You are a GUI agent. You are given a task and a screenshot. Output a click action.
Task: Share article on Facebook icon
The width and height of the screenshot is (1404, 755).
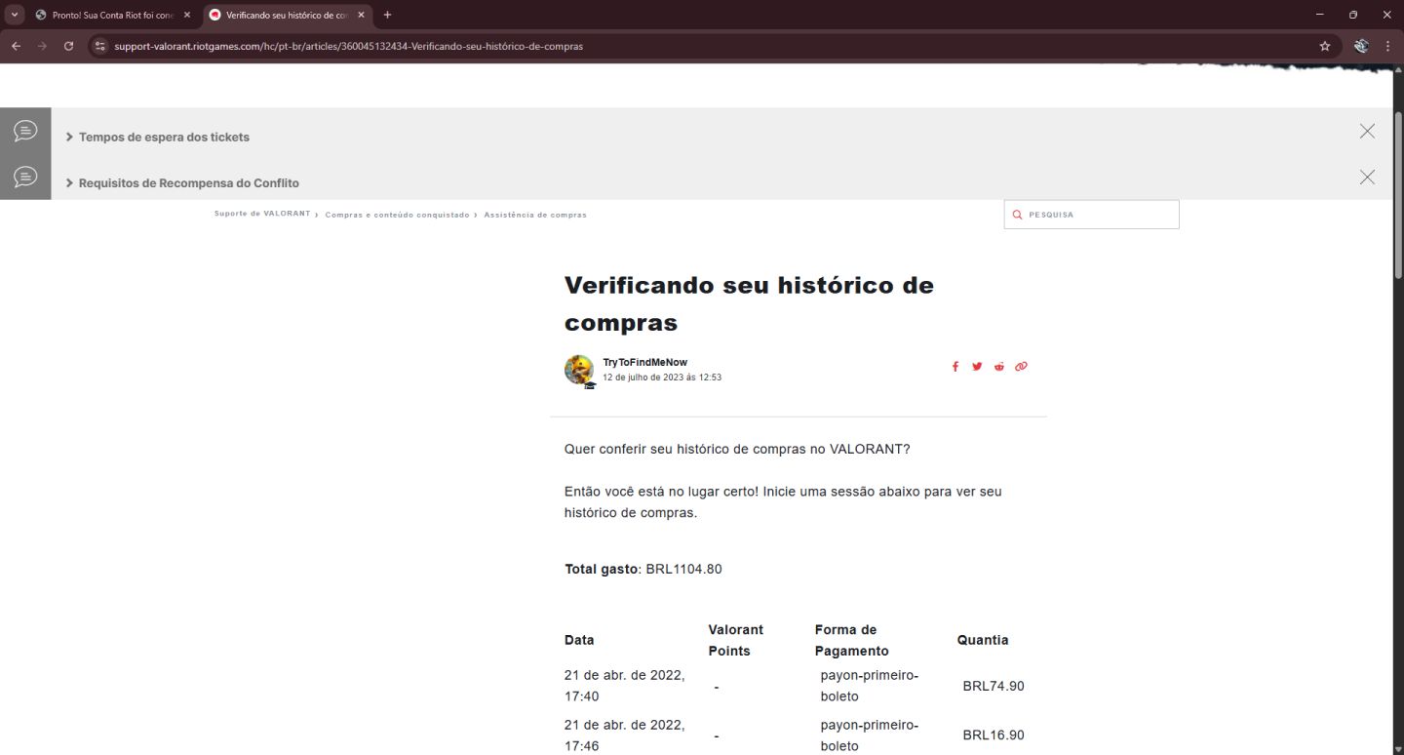pyautogui.click(x=955, y=367)
